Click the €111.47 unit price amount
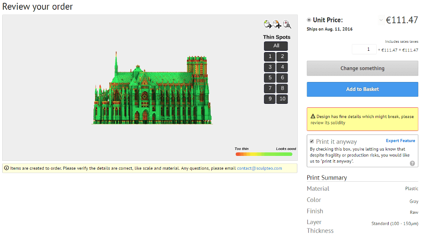Image resolution: width=428 pixels, height=237 pixels. 402,20
